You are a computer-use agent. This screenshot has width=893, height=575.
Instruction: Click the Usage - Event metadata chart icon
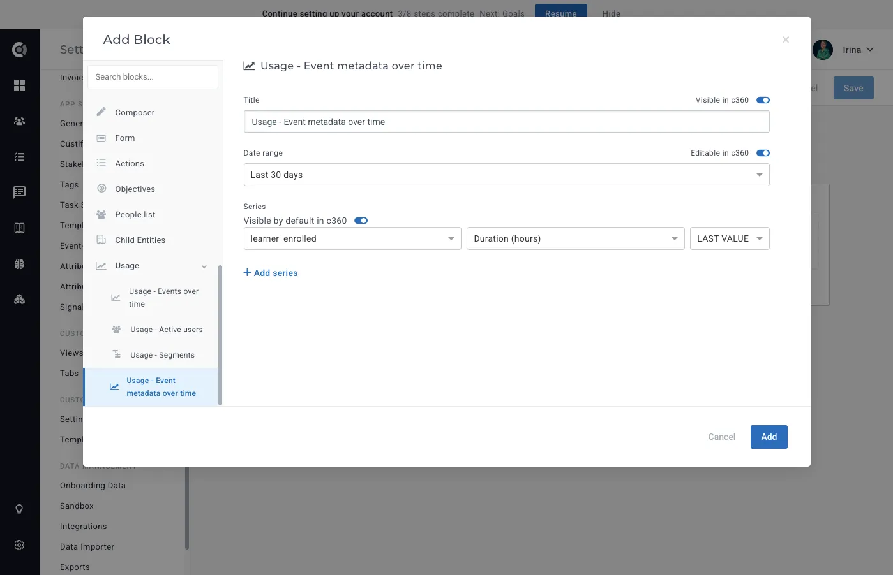tap(114, 387)
